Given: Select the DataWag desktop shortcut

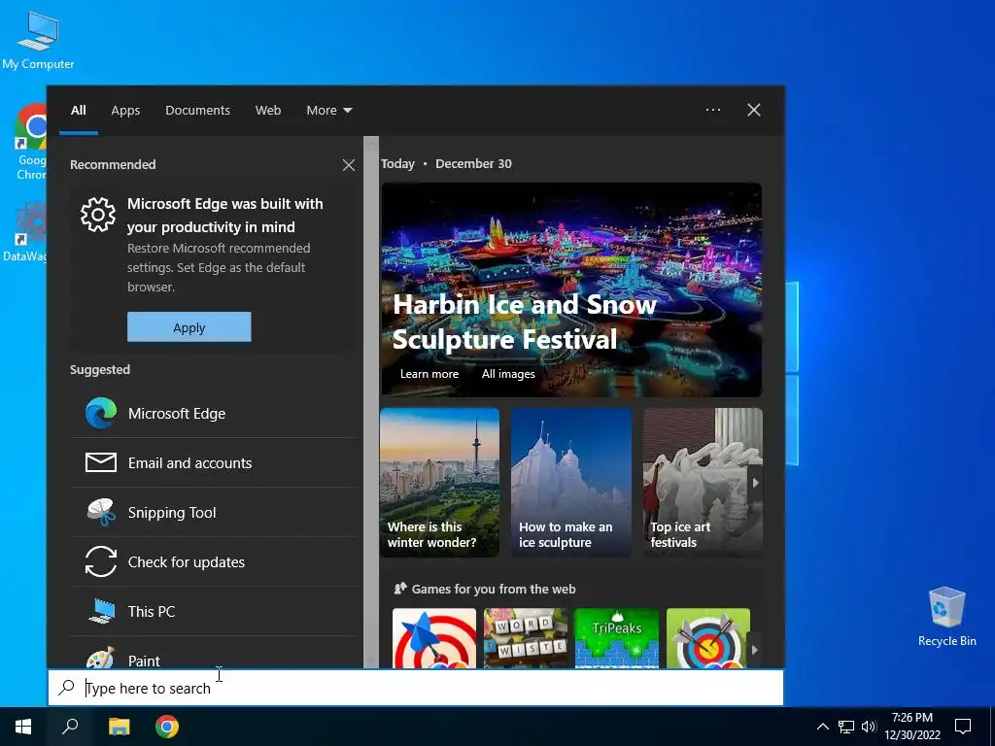Looking at the screenshot, I should point(25,232).
